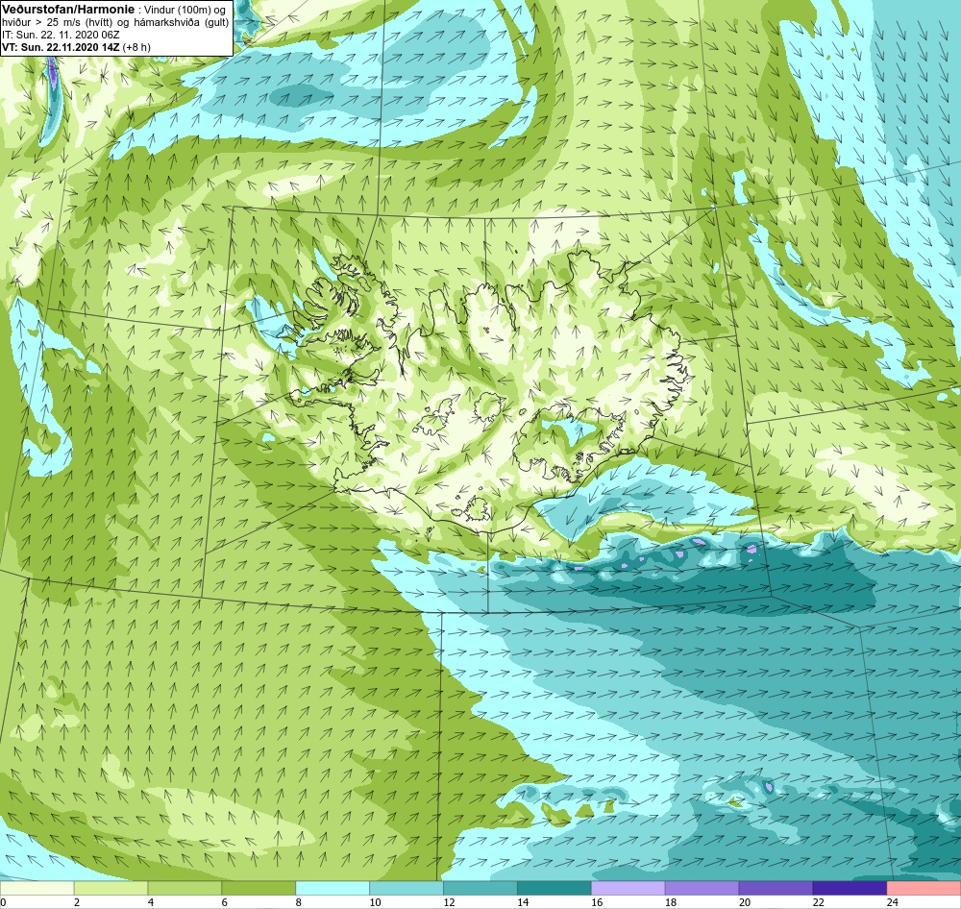
Task: Click the 'IT: Sun. 22. 11. 2020 06Z' line
Action: pos(61,35)
